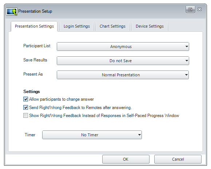Click the Do not Save dropdown arrow
The image size is (211, 169).
[x=187, y=61]
